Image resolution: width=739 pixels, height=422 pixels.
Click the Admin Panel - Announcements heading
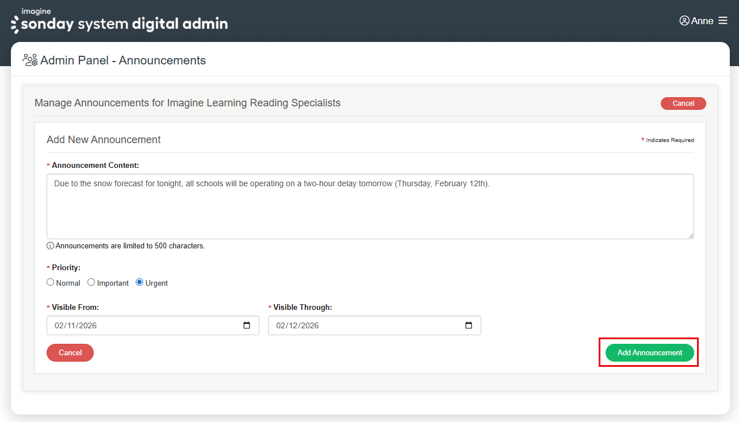(123, 60)
